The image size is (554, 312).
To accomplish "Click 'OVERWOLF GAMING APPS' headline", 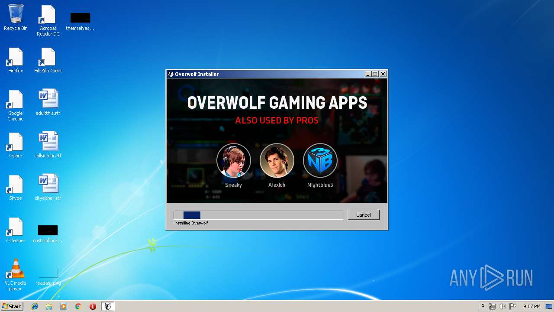I will pyautogui.click(x=277, y=103).
